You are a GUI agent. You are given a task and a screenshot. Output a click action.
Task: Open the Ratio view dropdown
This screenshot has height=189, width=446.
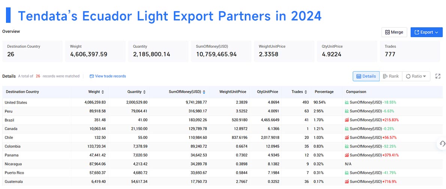coord(416,76)
